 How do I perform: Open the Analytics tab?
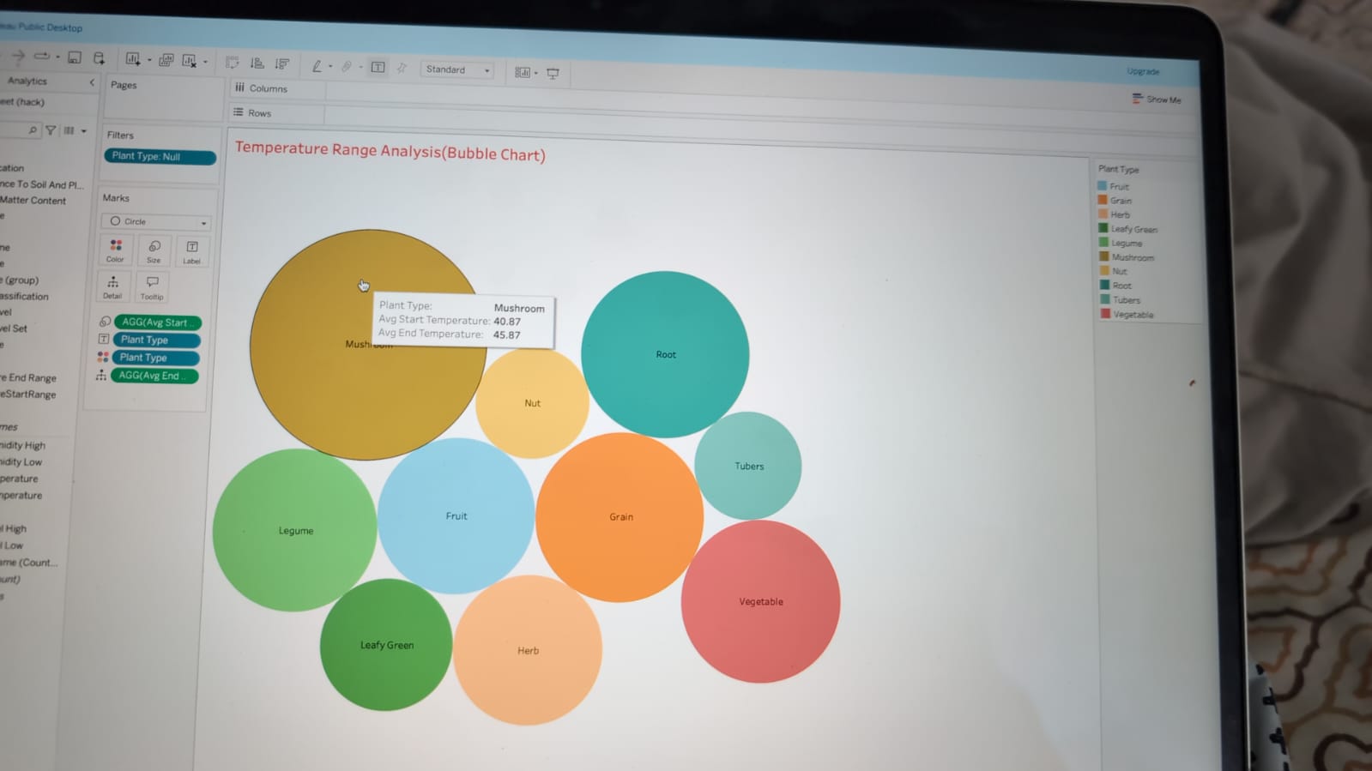27,81
